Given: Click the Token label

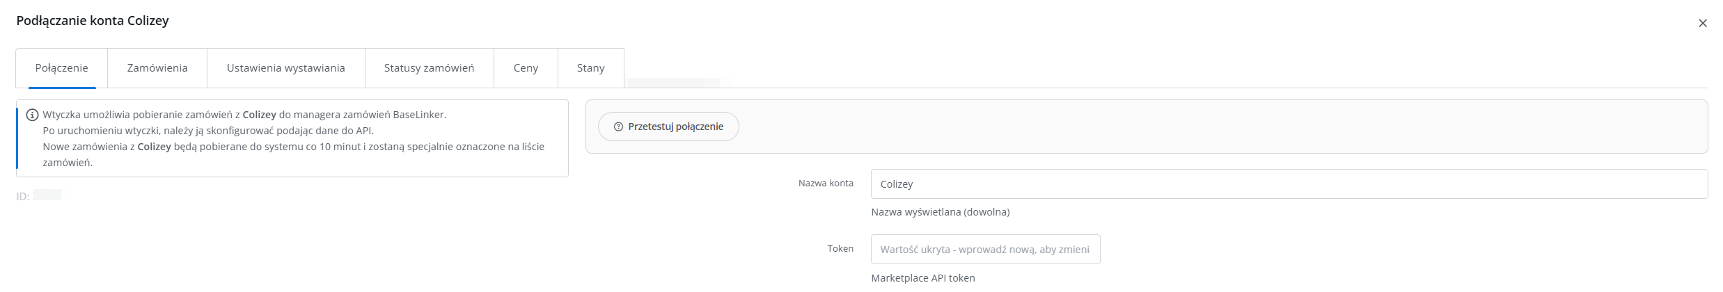Looking at the screenshot, I should (840, 249).
